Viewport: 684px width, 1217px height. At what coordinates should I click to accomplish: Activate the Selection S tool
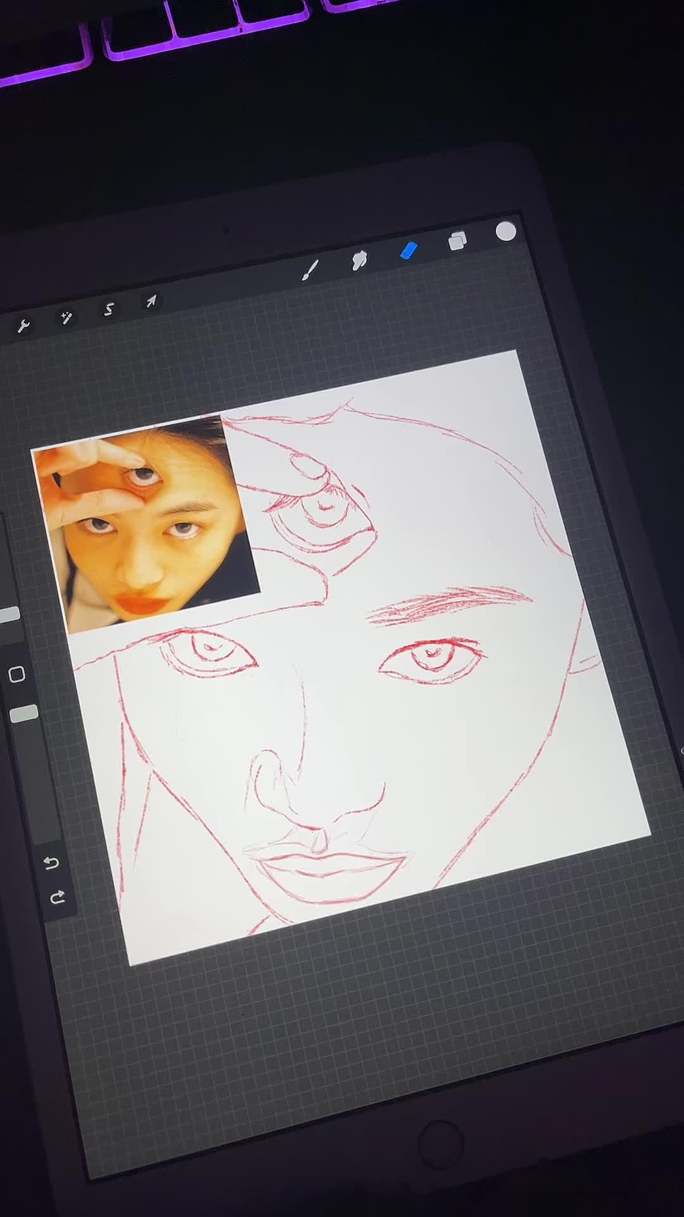tap(109, 309)
